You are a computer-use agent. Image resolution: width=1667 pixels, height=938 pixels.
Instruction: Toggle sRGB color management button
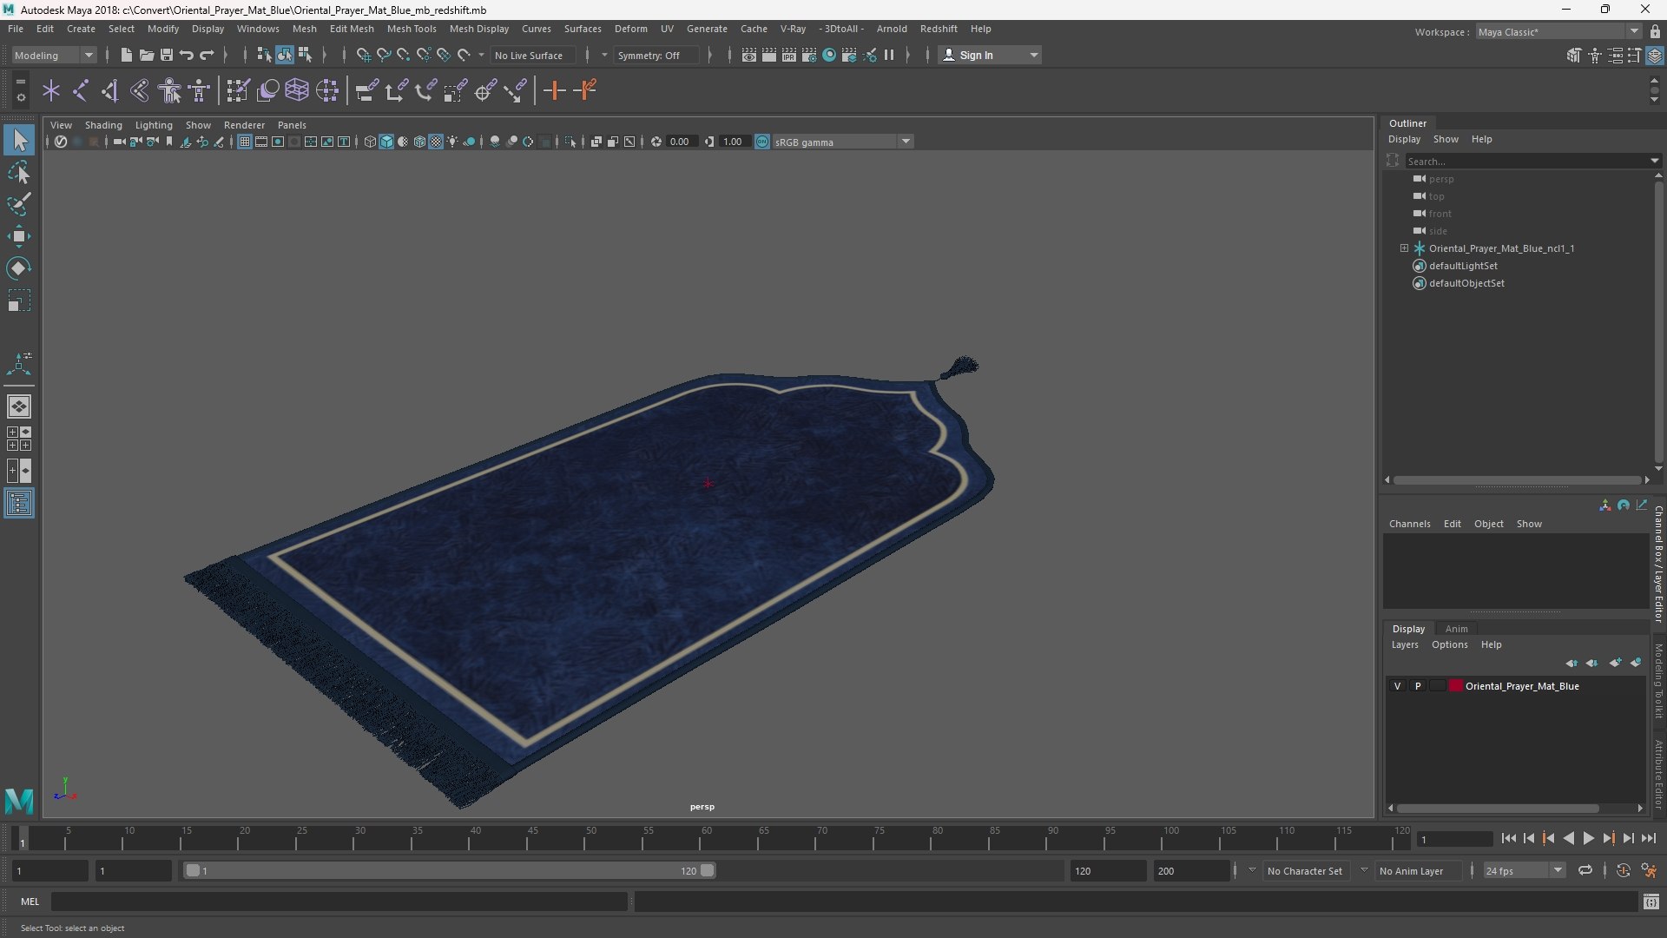pos(762,142)
